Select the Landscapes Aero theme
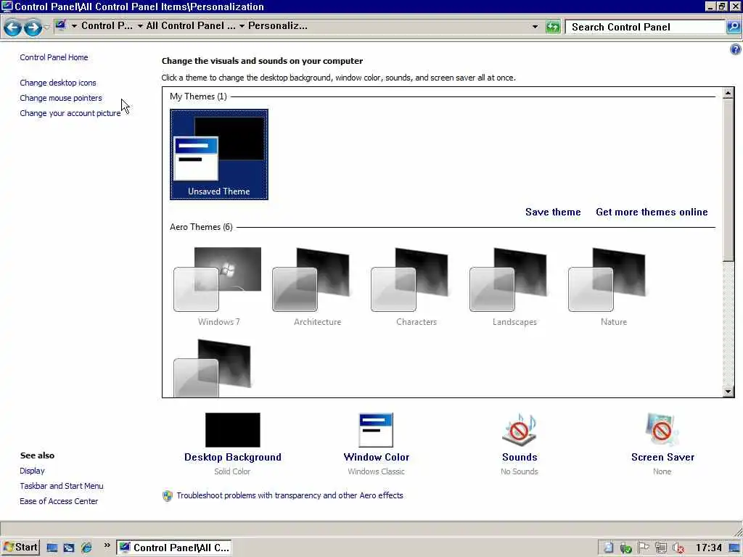 coord(514,286)
